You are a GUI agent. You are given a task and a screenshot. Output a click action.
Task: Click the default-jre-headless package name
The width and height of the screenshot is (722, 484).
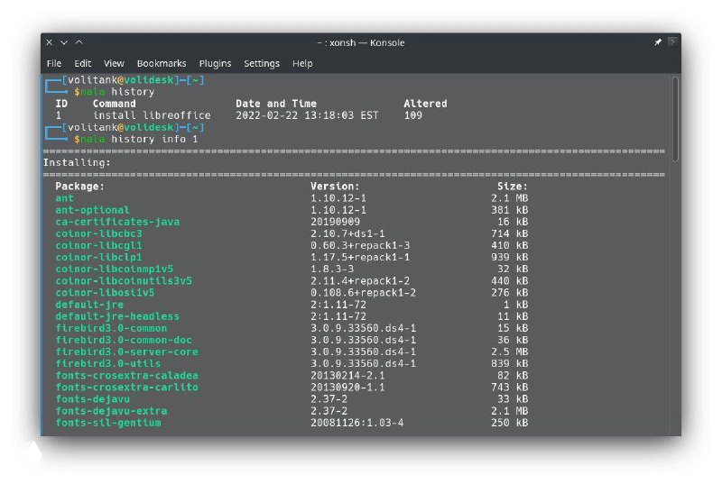[x=117, y=316]
